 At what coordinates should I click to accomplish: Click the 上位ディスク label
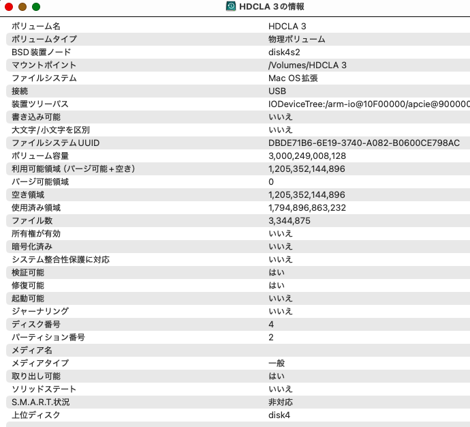coord(36,415)
